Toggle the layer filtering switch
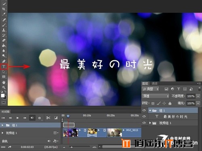The image size is (202, 151). coord(200,89)
